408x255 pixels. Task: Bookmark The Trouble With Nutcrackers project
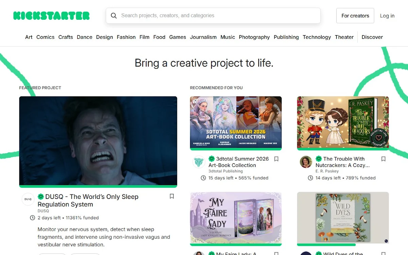pos(383,159)
